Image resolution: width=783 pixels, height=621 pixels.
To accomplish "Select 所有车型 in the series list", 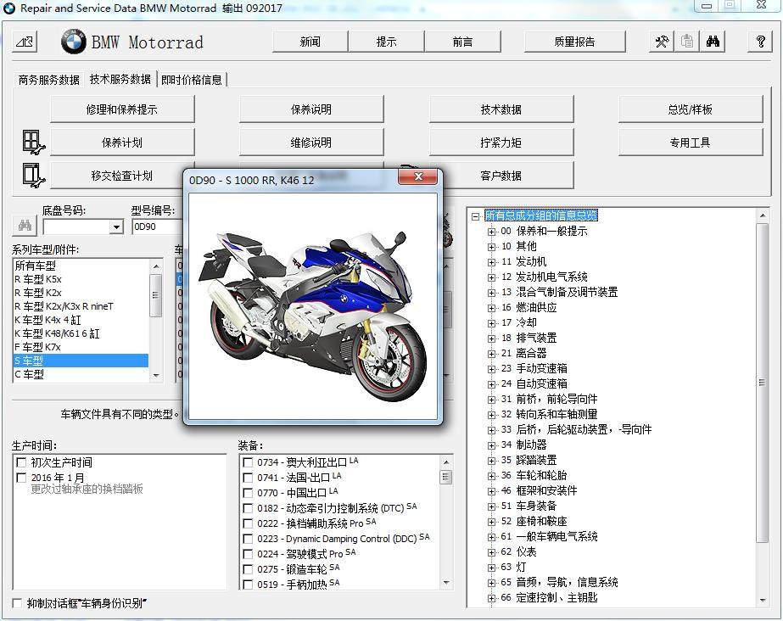I will [x=81, y=266].
